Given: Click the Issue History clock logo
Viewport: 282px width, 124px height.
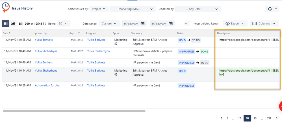Looking at the screenshot, I should (6, 8).
